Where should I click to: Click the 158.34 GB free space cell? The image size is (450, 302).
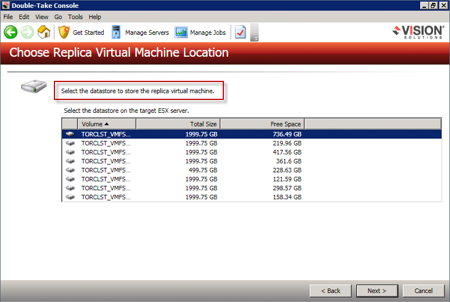(287, 197)
